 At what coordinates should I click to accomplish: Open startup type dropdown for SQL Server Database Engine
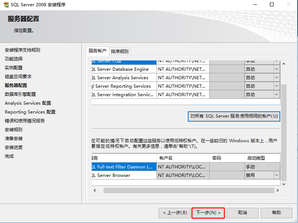277,69
